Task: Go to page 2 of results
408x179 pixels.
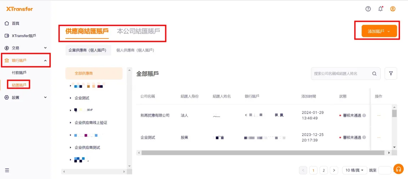Action: (323, 170)
